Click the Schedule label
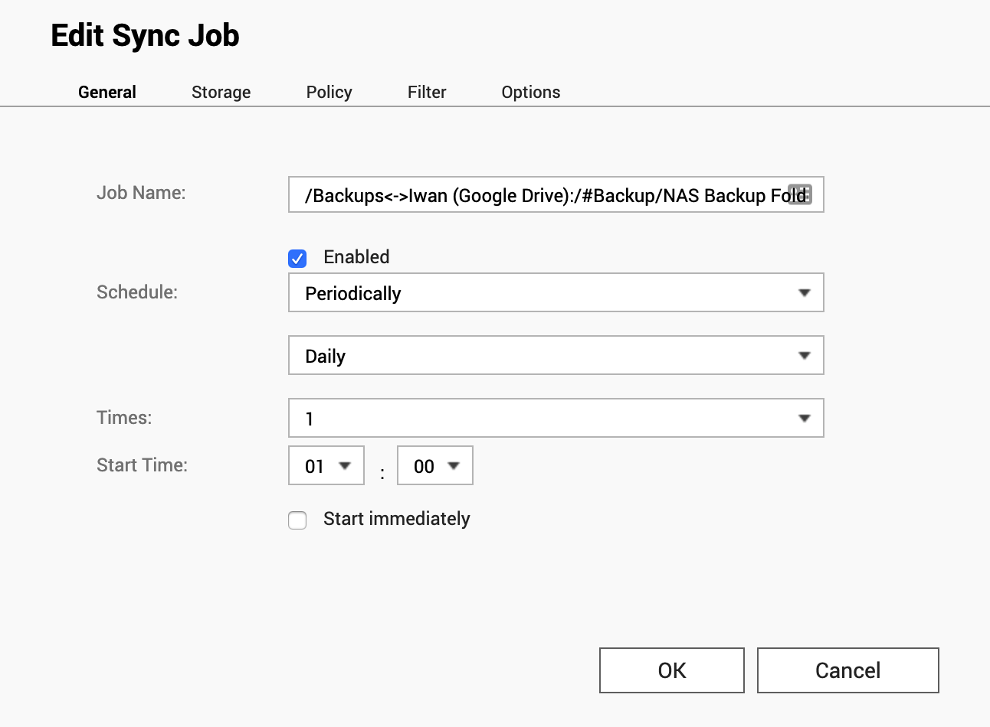This screenshot has width=990, height=727. click(x=137, y=292)
